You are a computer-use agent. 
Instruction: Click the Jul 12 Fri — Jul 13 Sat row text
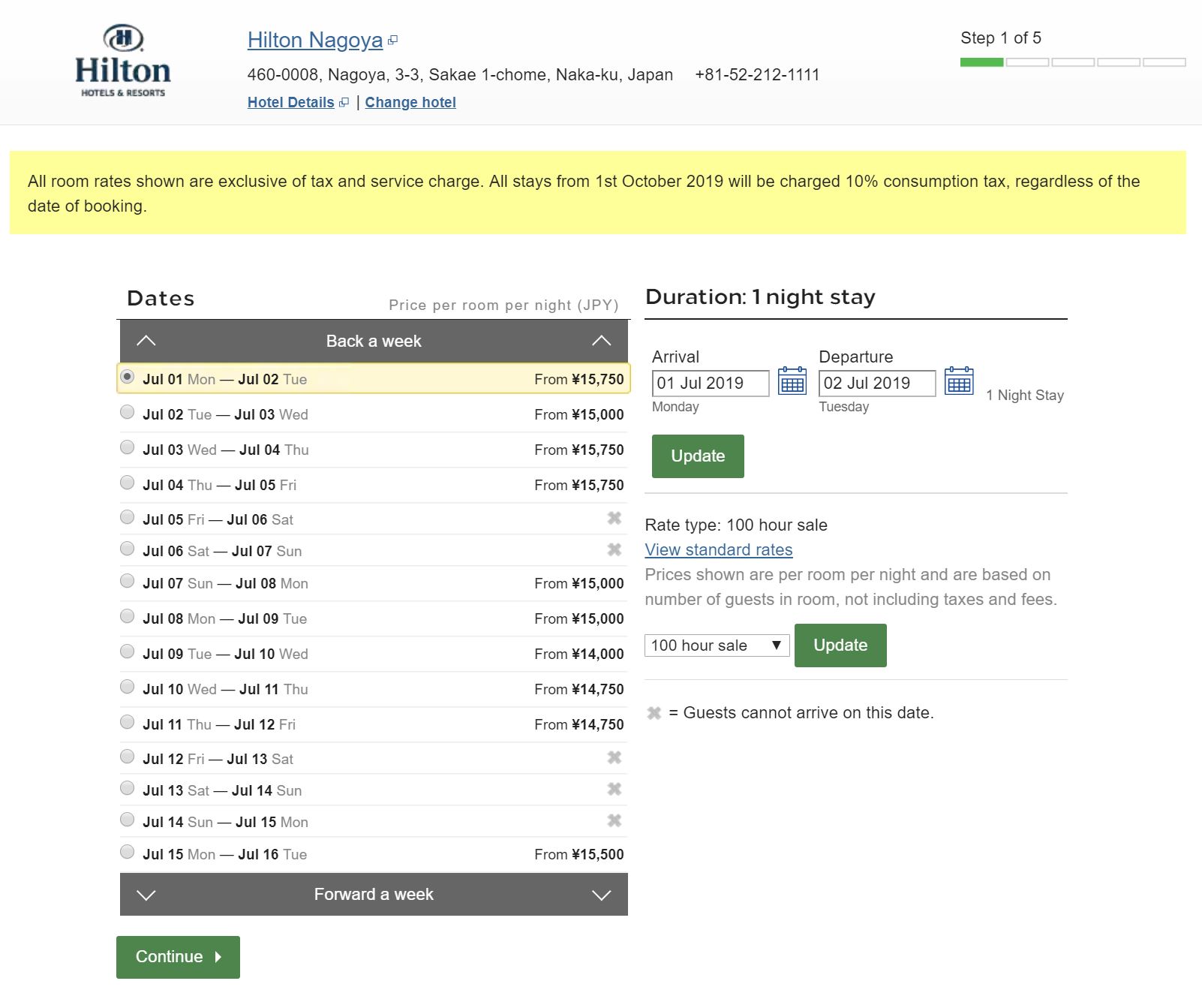[218, 759]
